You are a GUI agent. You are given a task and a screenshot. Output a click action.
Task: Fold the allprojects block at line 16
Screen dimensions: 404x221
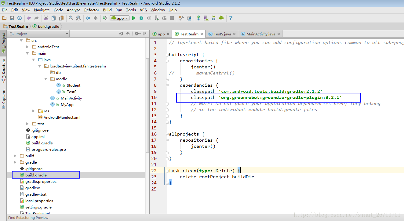point(167,134)
